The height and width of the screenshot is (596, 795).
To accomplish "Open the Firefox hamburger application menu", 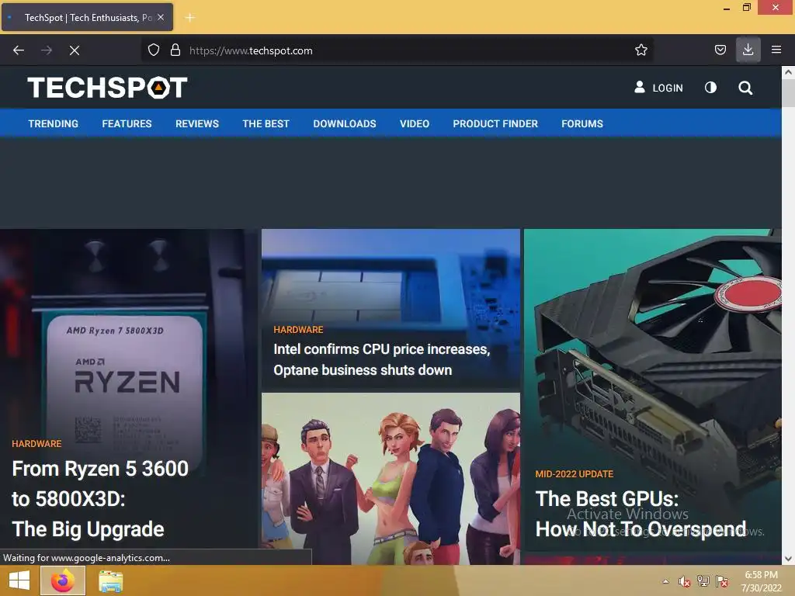I will (776, 50).
